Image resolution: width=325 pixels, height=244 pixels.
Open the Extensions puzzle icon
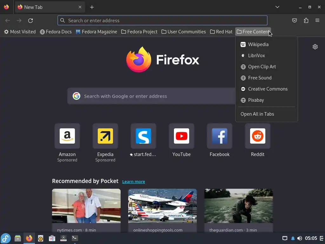306,20
